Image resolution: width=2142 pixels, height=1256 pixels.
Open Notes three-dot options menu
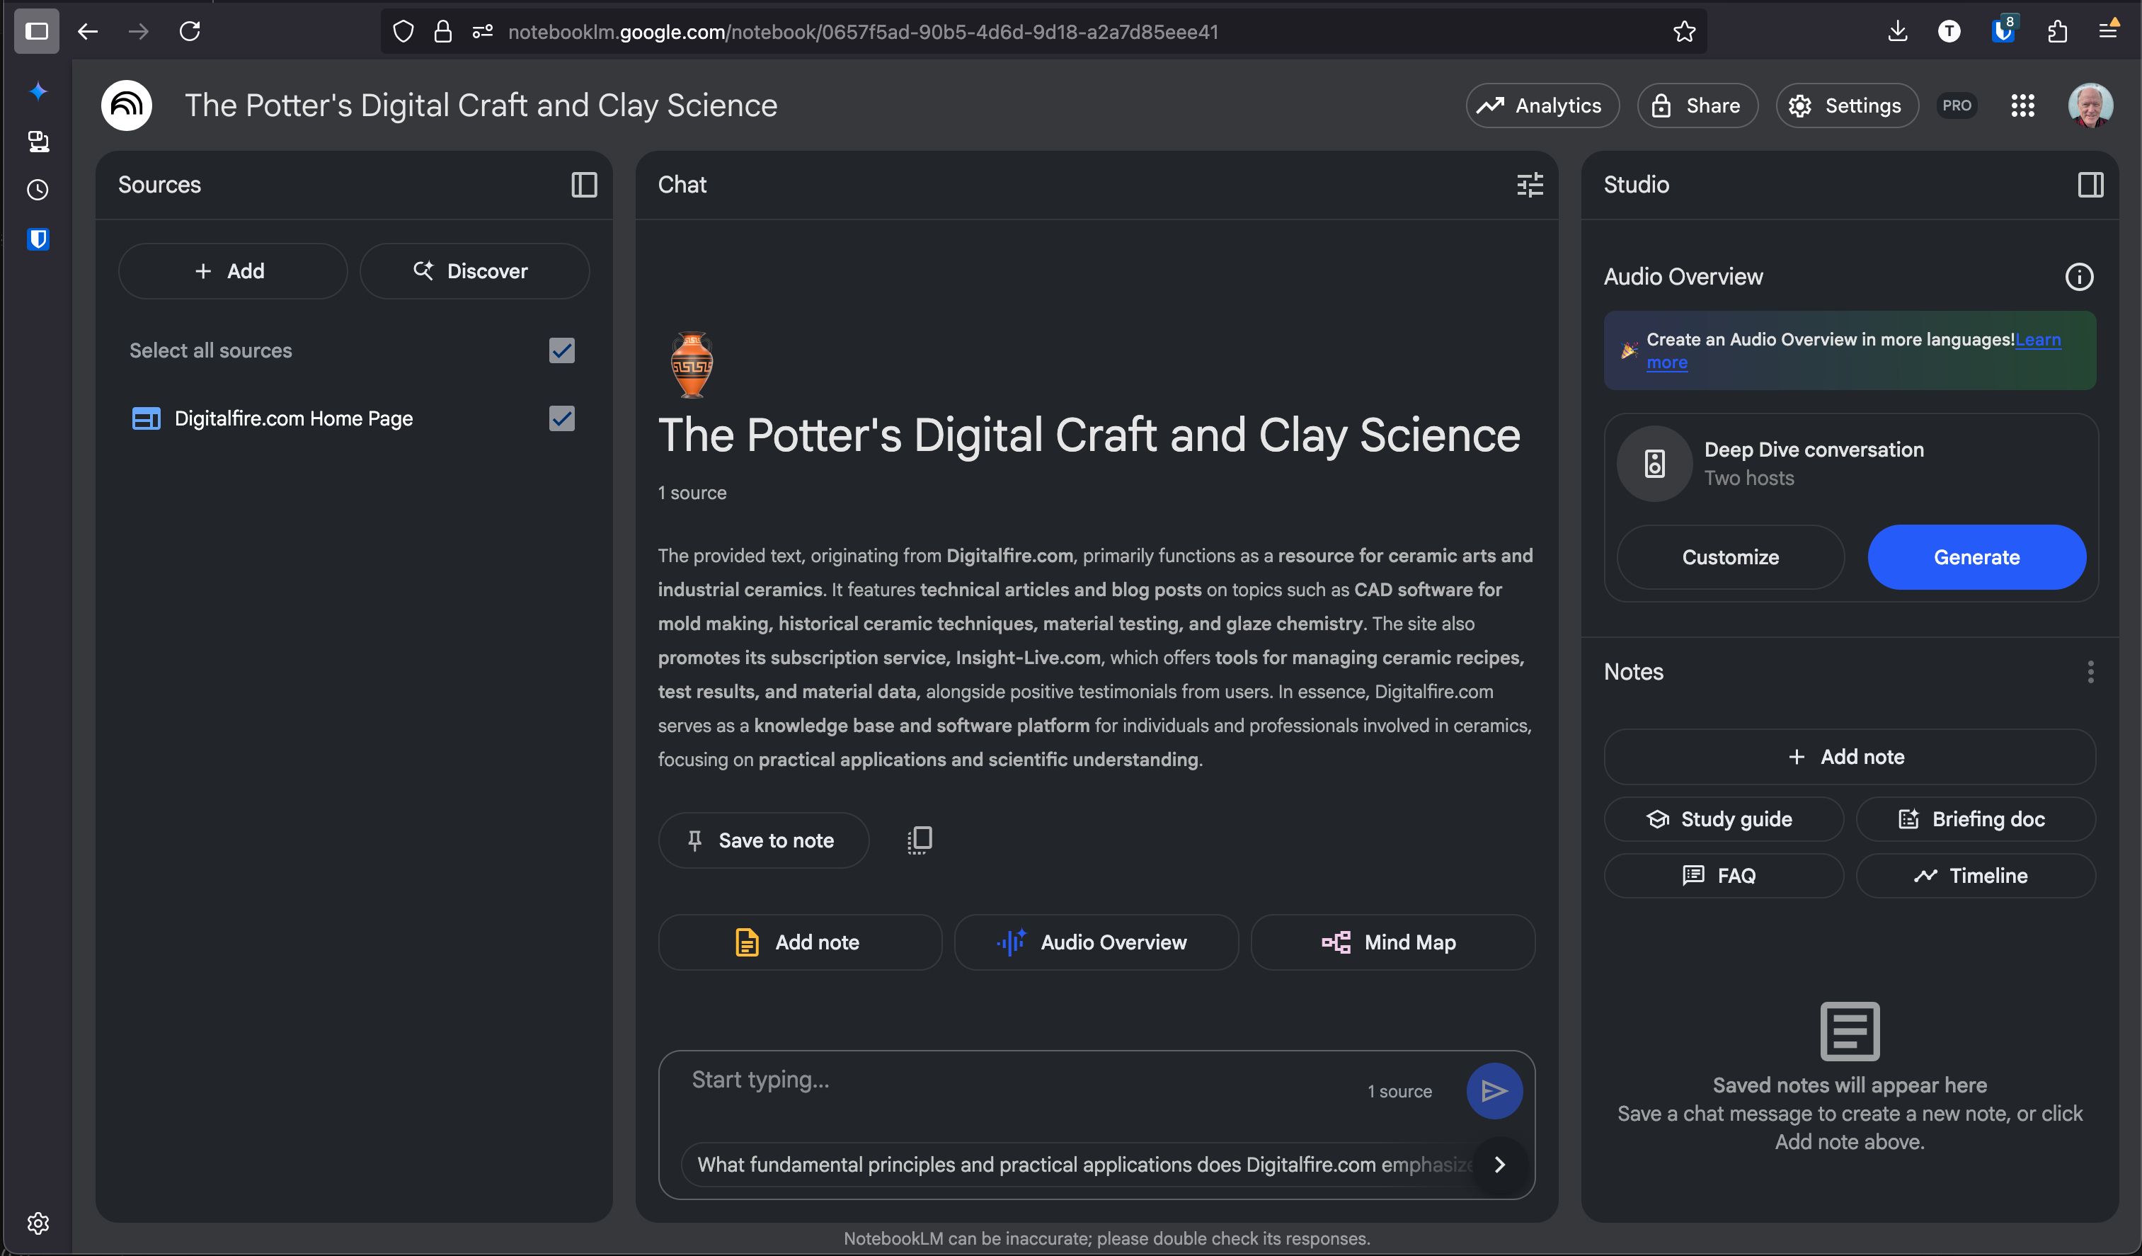tap(2090, 672)
